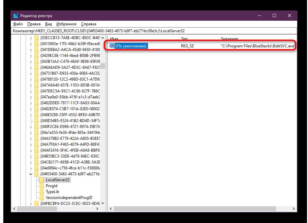Select the TypeLib subkey
Screen dimensions: 308x223
[x=52, y=192]
